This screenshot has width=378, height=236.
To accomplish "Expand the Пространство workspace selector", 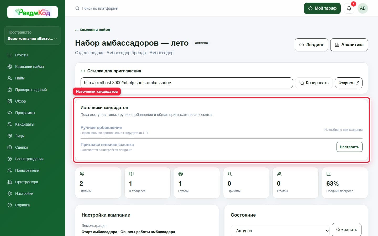I will coord(33,35).
